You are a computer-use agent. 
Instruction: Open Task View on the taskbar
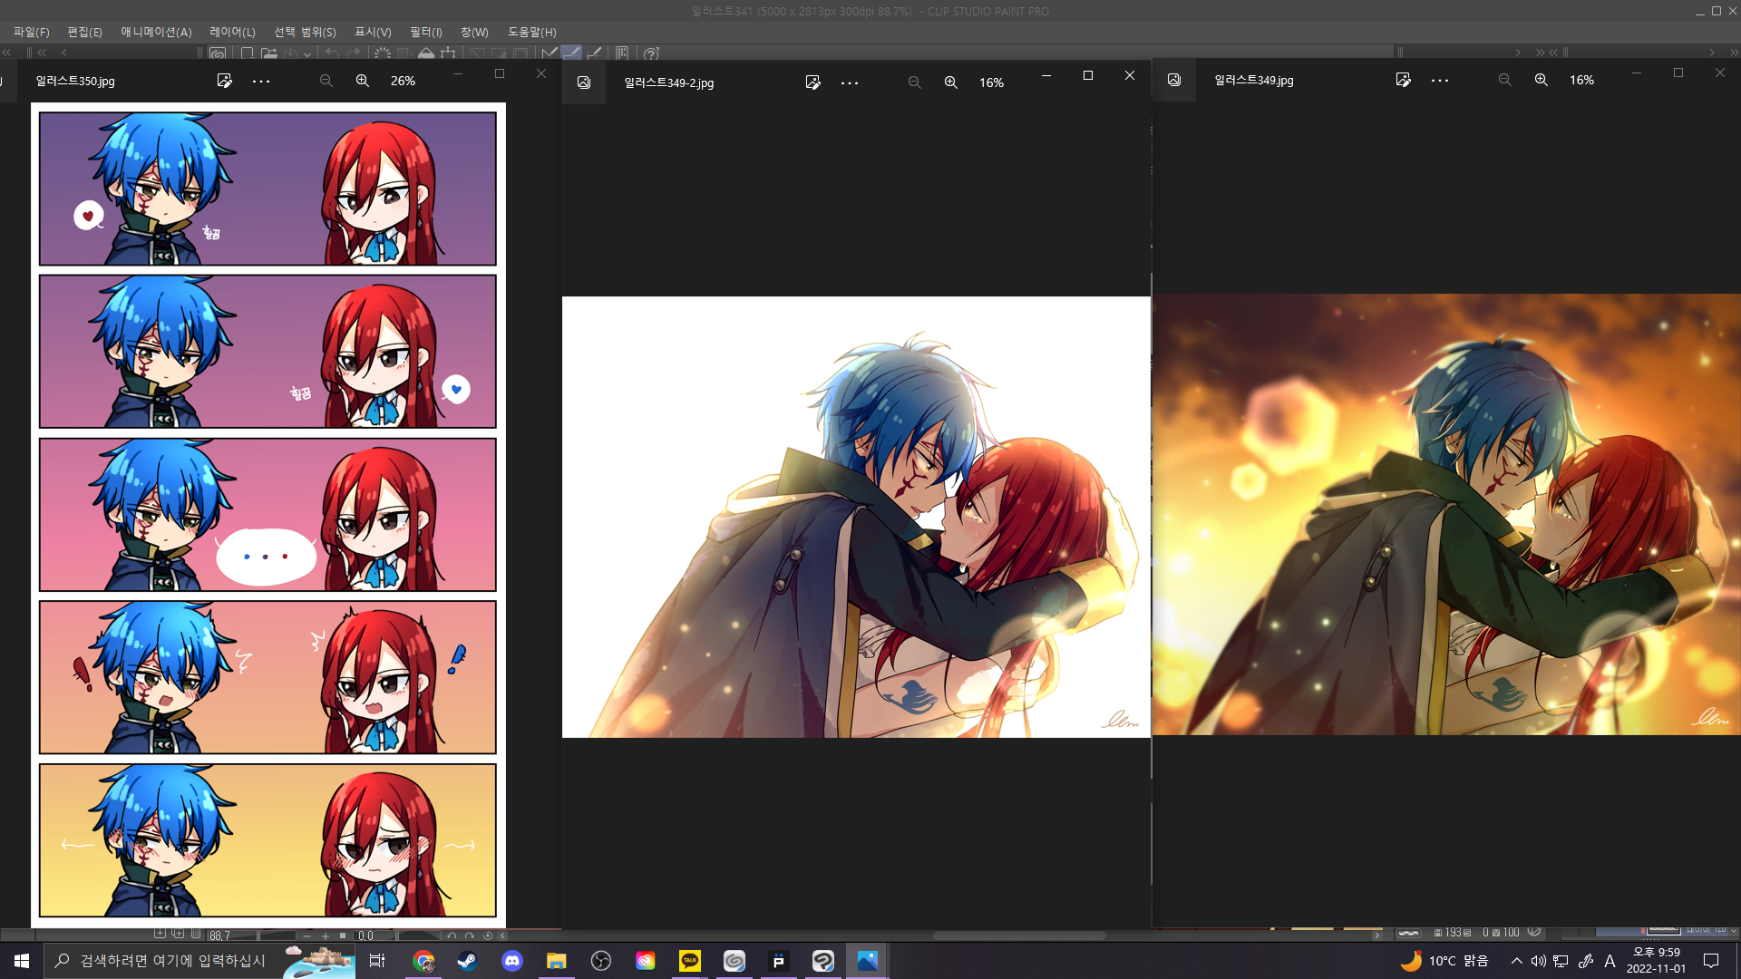(x=377, y=961)
